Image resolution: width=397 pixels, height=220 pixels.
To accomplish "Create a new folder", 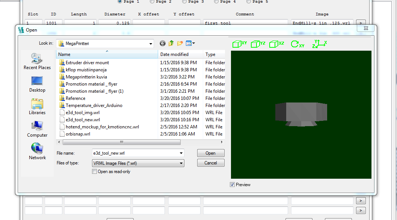I will click(x=180, y=43).
